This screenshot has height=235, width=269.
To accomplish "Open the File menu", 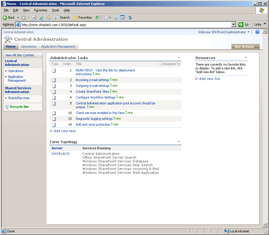I will (6, 10).
